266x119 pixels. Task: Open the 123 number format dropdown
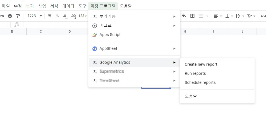point(83,16)
